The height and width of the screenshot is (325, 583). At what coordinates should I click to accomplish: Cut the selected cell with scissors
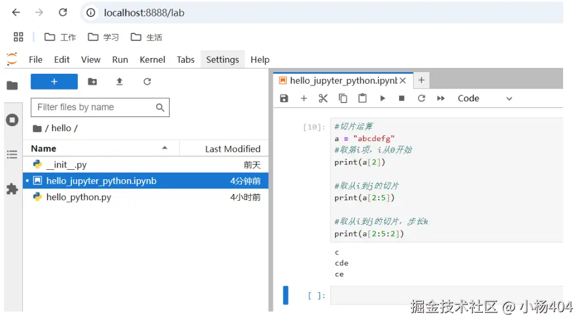pyautogui.click(x=323, y=98)
